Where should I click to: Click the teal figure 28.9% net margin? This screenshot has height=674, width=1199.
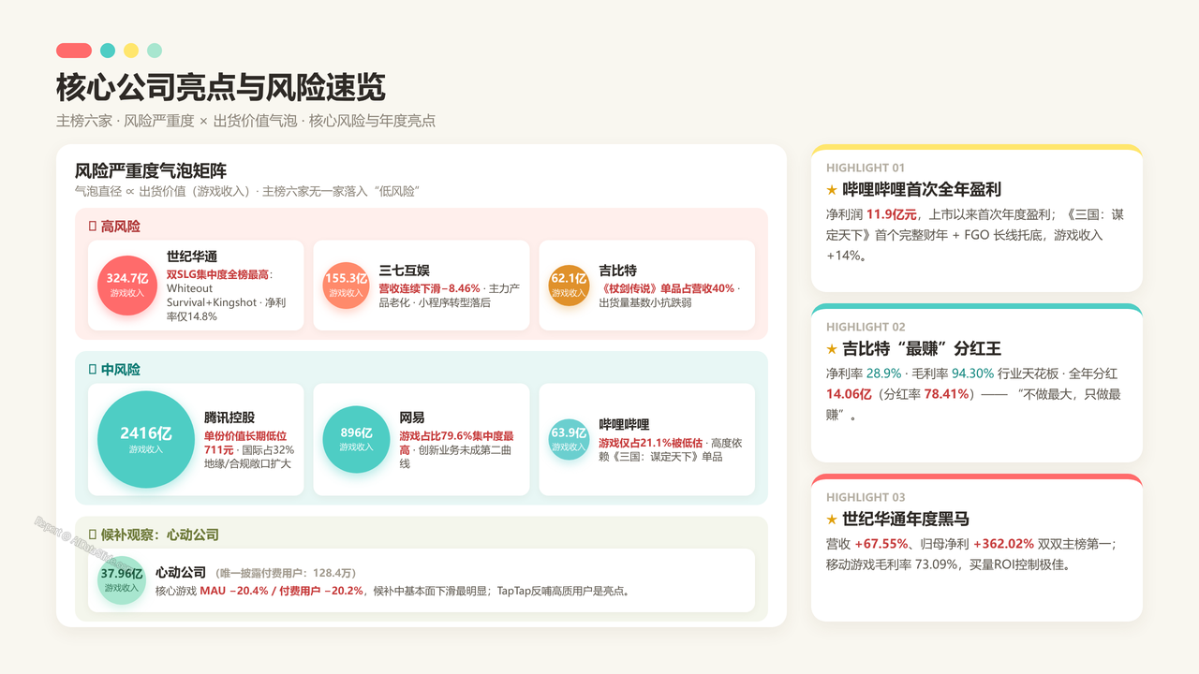coord(883,374)
